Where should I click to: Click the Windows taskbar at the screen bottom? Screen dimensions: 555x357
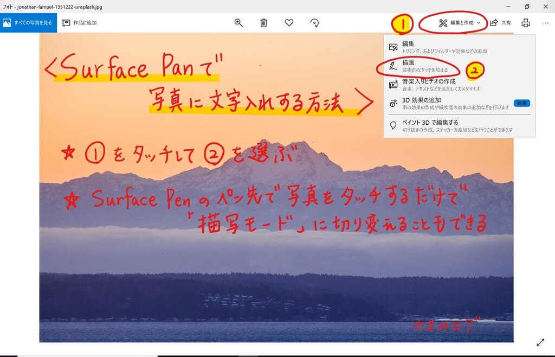277,354
